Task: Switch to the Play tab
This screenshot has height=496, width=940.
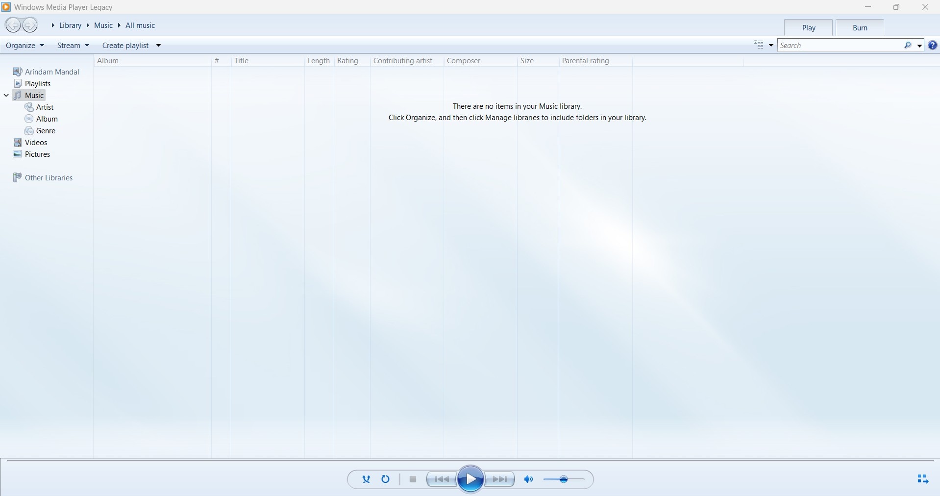Action: [809, 28]
